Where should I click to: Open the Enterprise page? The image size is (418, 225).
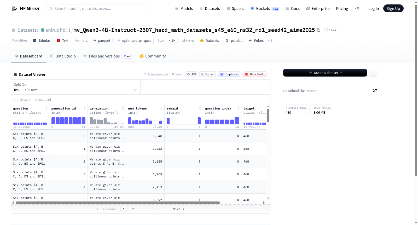click(318, 9)
